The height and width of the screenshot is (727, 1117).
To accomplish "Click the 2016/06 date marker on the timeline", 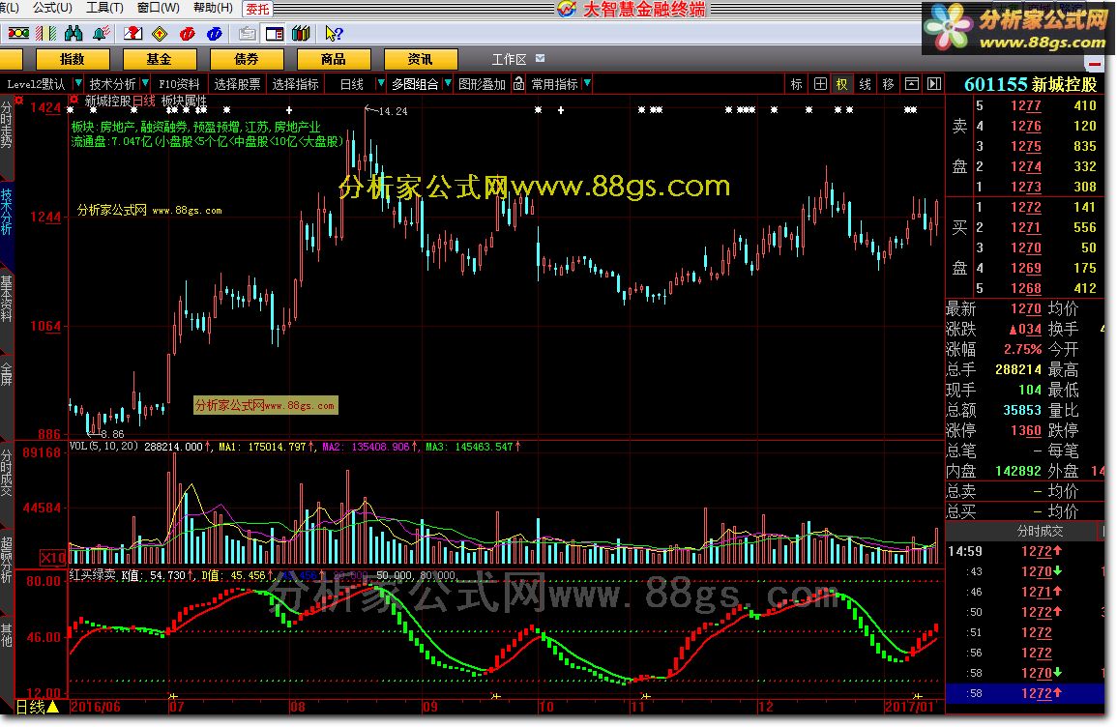I will point(96,707).
